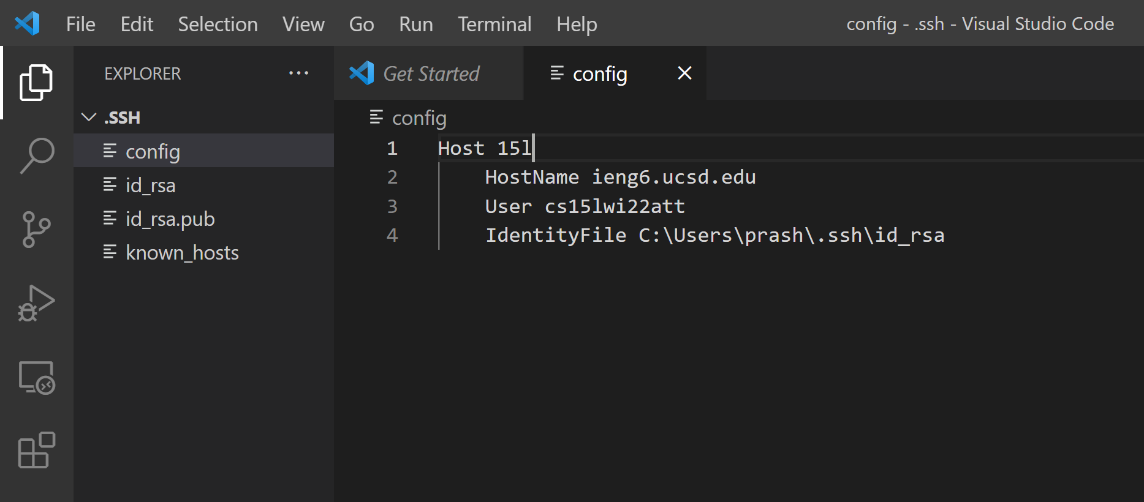
Task: Click line number 4 in the gutter
Action: point(392,235)
